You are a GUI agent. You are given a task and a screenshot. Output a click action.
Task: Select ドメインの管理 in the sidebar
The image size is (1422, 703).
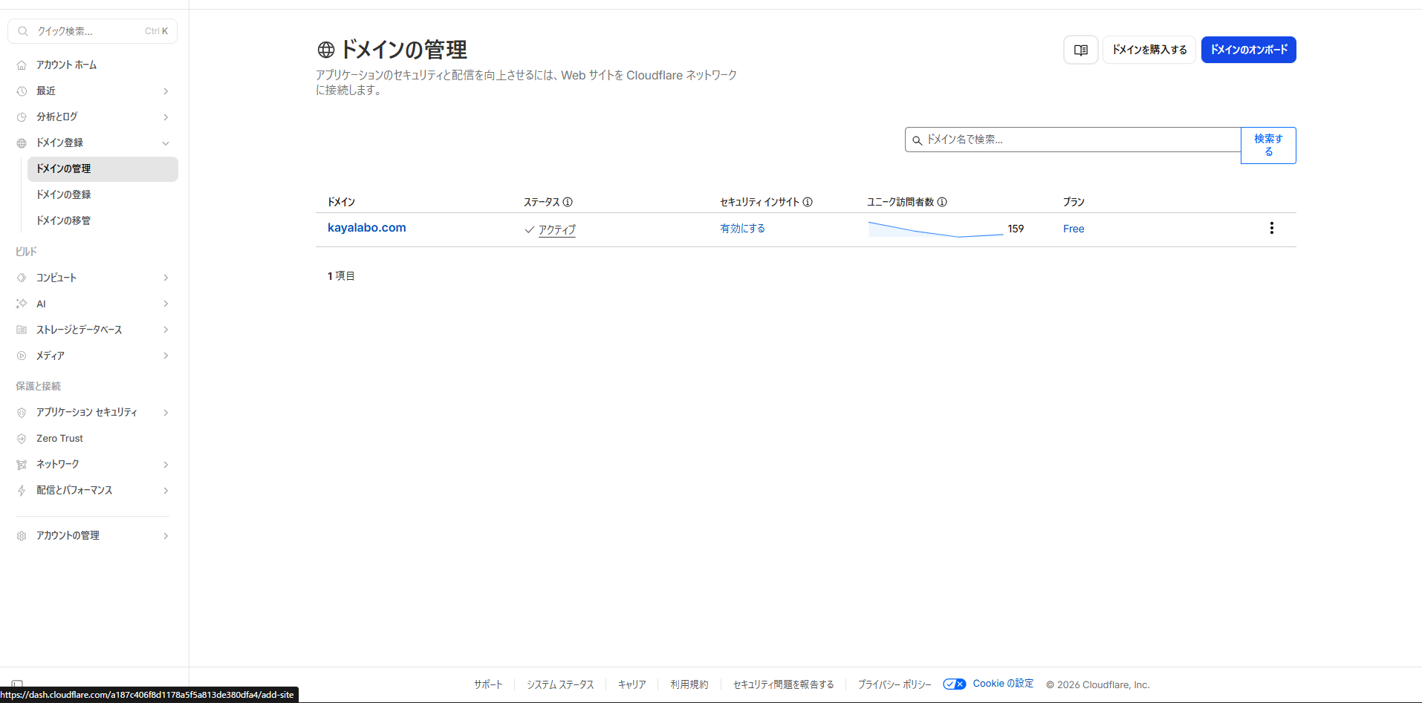[x=103, y=169]
